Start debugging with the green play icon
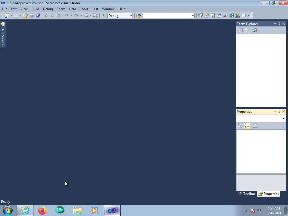Screen dimensions: 288x216 click(x=103, y=16)
